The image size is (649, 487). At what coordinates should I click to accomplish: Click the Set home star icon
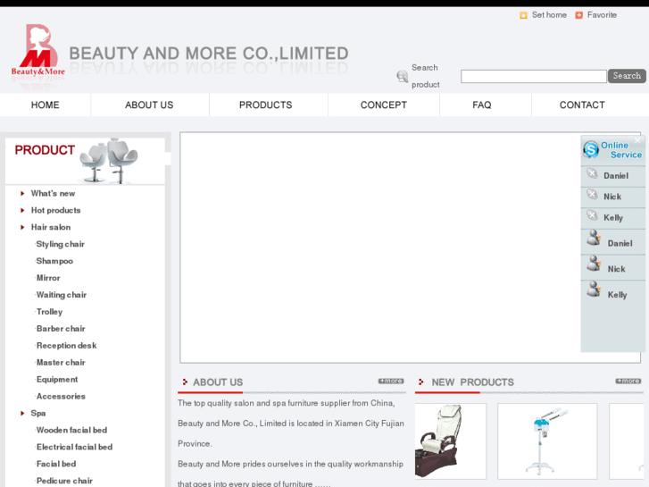point(523,15)
